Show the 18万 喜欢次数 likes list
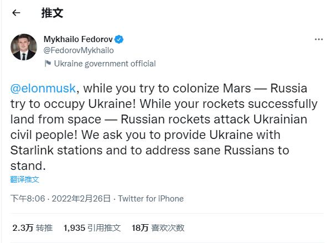 (x=158, y=228)
